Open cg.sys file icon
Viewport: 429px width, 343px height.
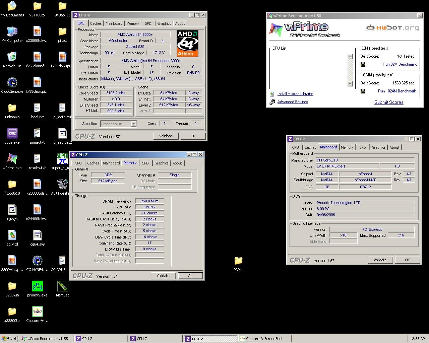click(x=12, y=210)
